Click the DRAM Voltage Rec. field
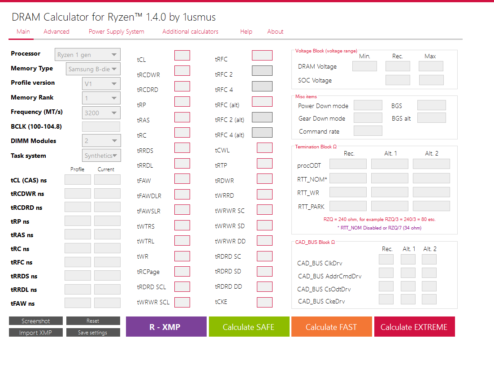 pyautogui.click(x=398, y=66)
